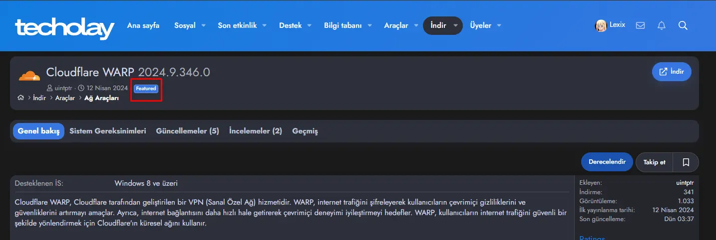The width and height of the screenshot is (716, 240).
Task: Click the Takip et button
Action: (x=654, y=162)
